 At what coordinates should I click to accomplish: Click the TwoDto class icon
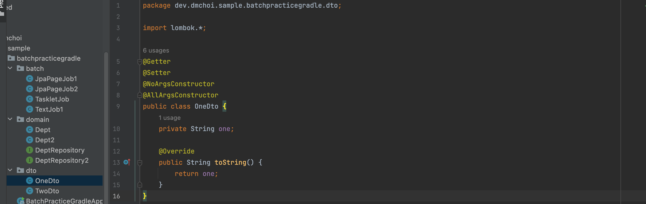[x=30, y=191]
